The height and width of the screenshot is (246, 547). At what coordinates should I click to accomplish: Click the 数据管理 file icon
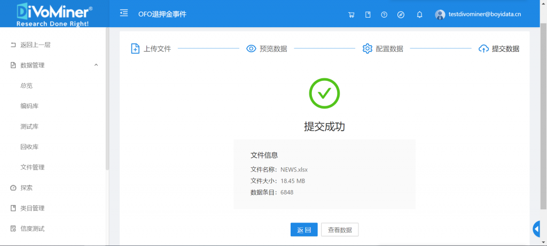(13, 65)
